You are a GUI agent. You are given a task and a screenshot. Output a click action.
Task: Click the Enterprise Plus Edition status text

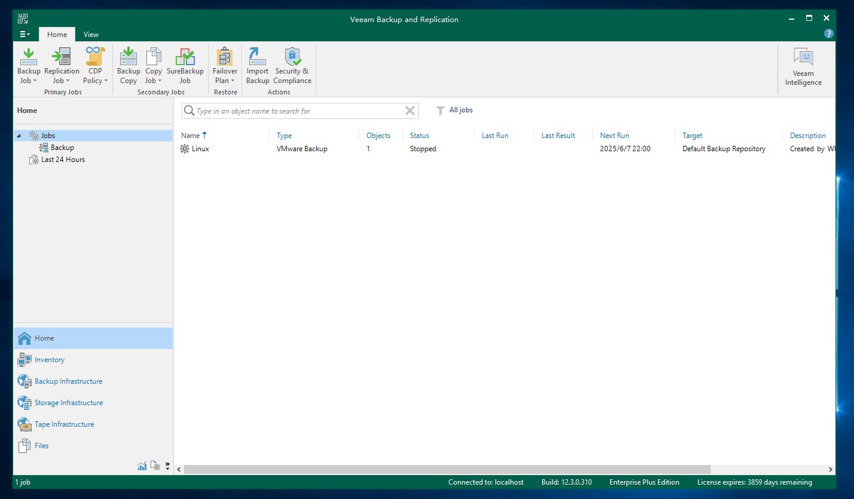[644, 482]
